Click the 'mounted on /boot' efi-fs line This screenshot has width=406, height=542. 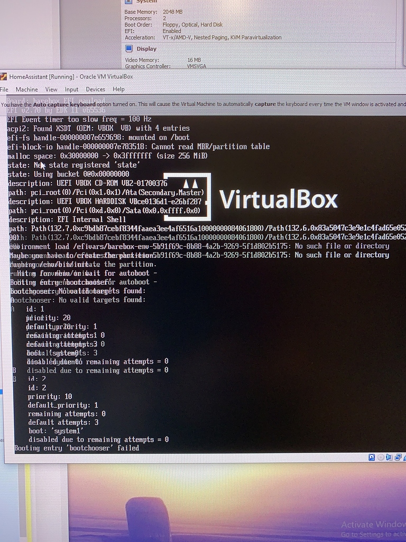coord(98,138)
